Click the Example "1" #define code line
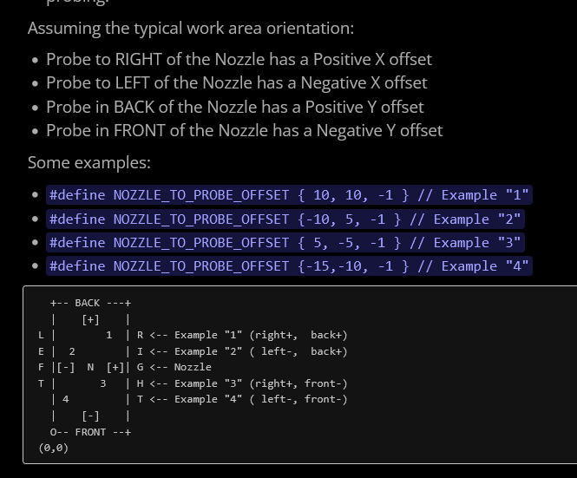The width and height of the screenshot is (577, 478). coord(288,195)
